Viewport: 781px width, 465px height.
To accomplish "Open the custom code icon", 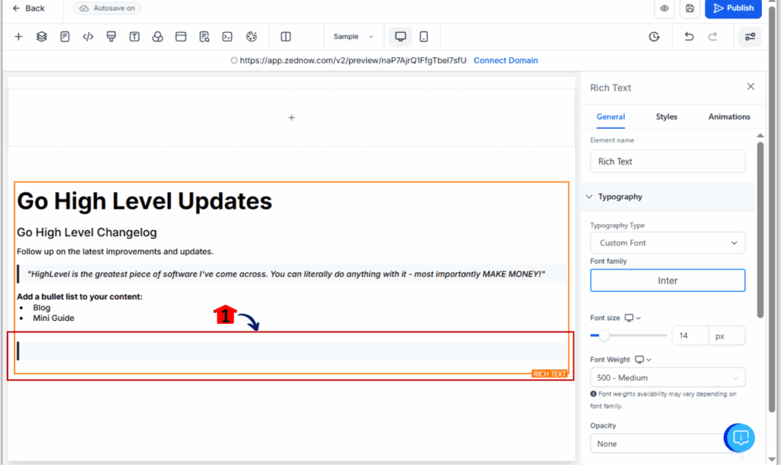I will point(88,37).
